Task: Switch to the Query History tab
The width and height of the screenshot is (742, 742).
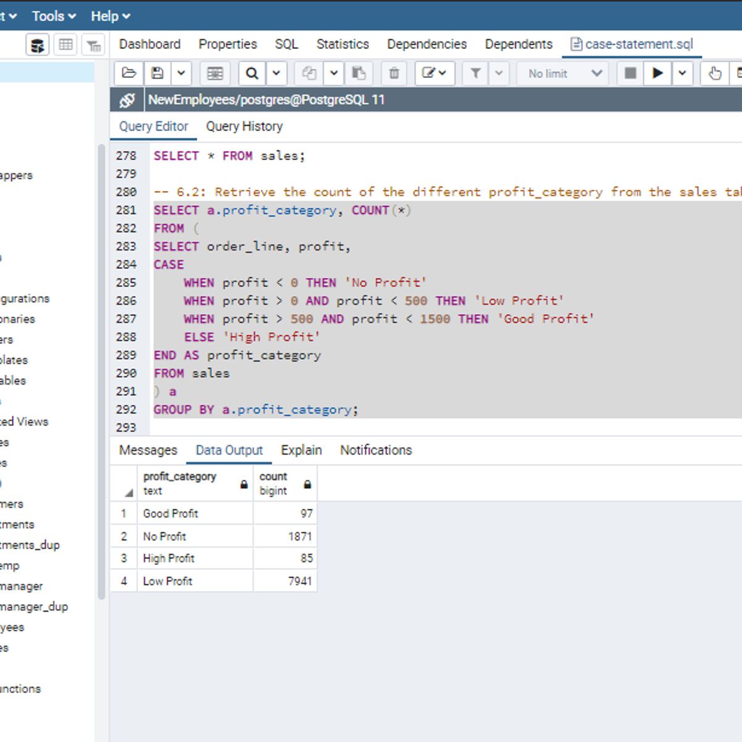Action: [x=244, y=127]
